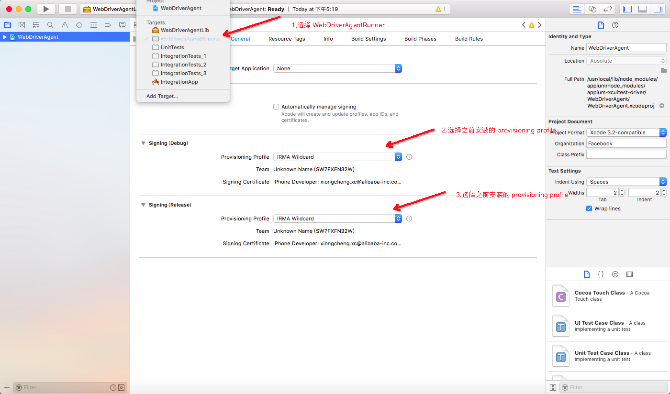Adjust the Indent width stepper
This screenshot has height=394, width=670.
tap(664, 193)
